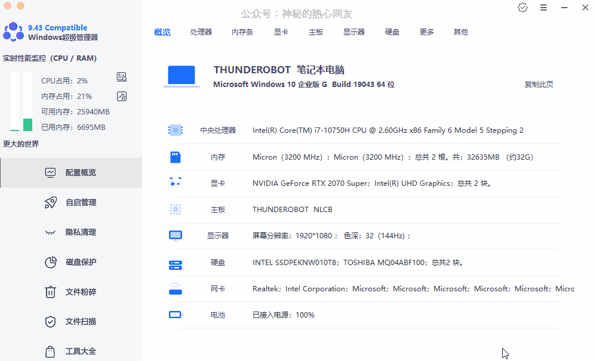Click the 显卡 graphics card icon

176,183
